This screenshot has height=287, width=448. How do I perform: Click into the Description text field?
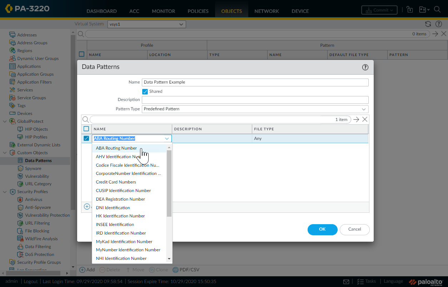255,100
